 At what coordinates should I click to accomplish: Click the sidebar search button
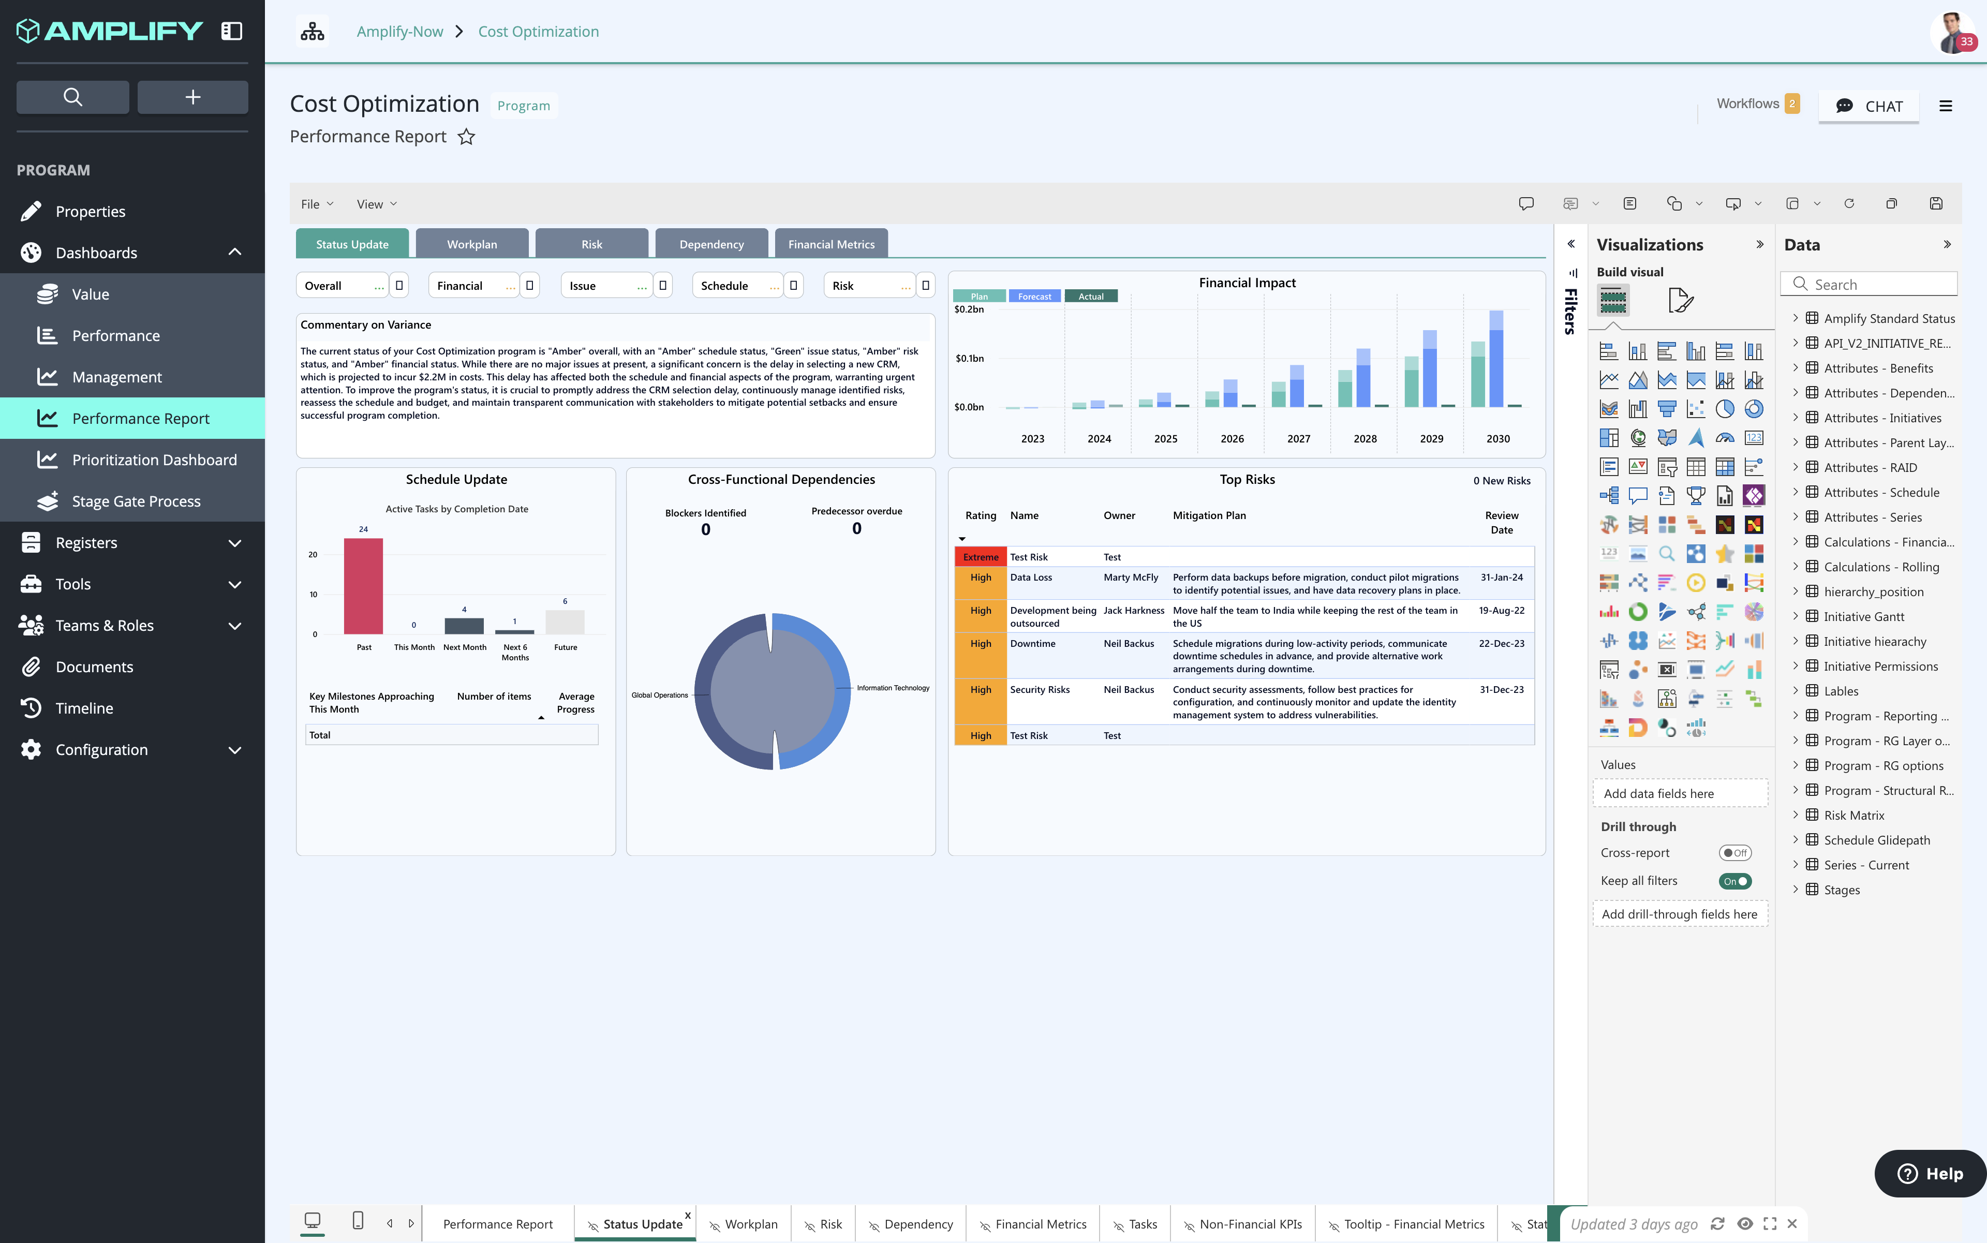72,97
